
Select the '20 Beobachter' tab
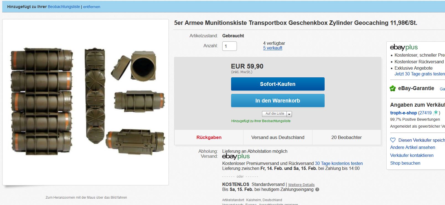point(346,137)
